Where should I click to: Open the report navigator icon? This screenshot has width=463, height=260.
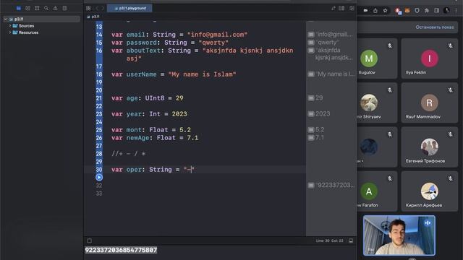point(64,8)
